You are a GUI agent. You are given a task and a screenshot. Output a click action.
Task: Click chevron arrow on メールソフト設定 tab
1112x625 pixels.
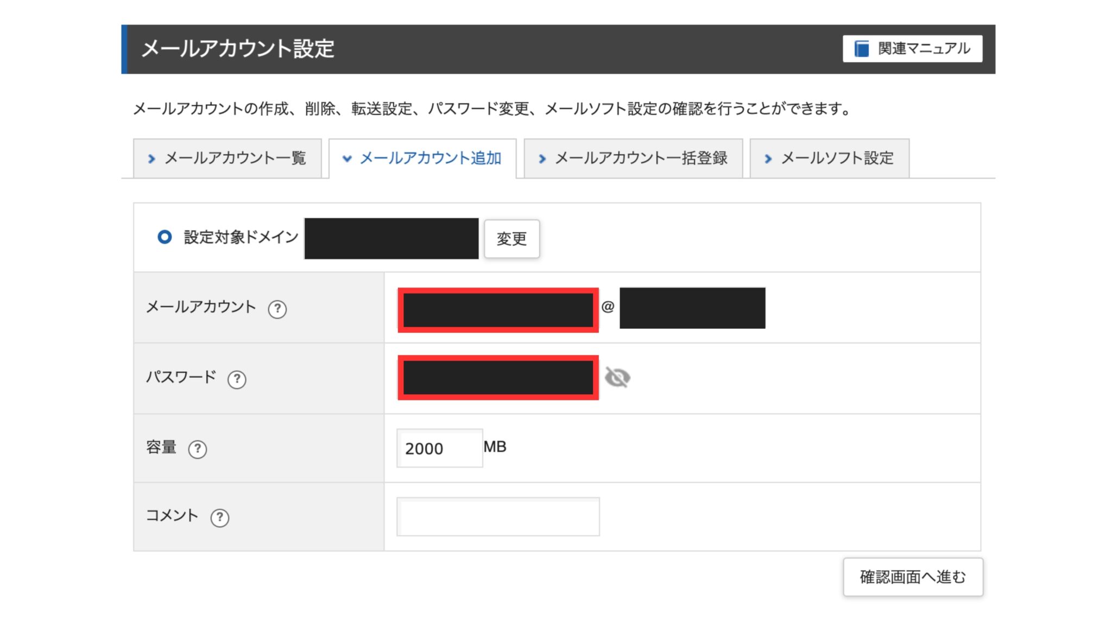click(768, 158)
